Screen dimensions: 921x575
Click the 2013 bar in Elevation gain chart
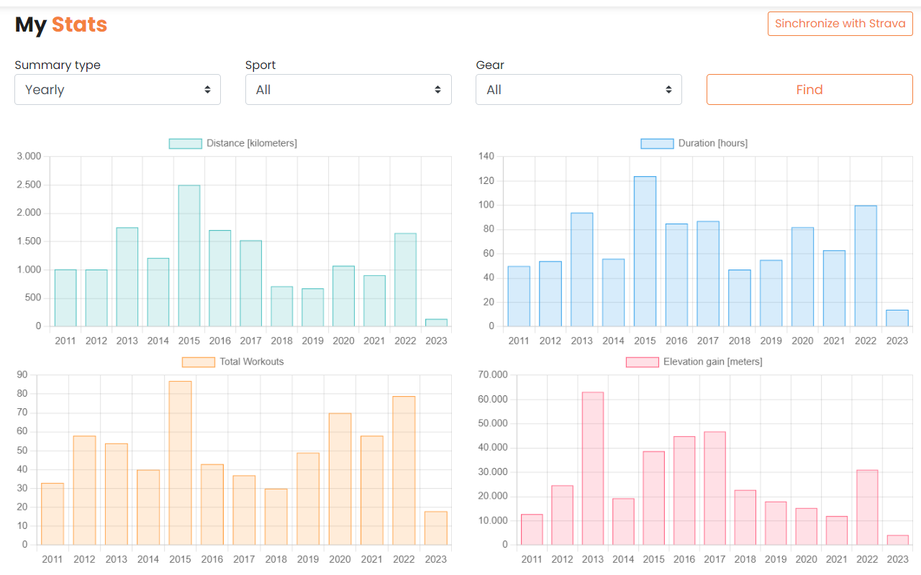point(592,469)
